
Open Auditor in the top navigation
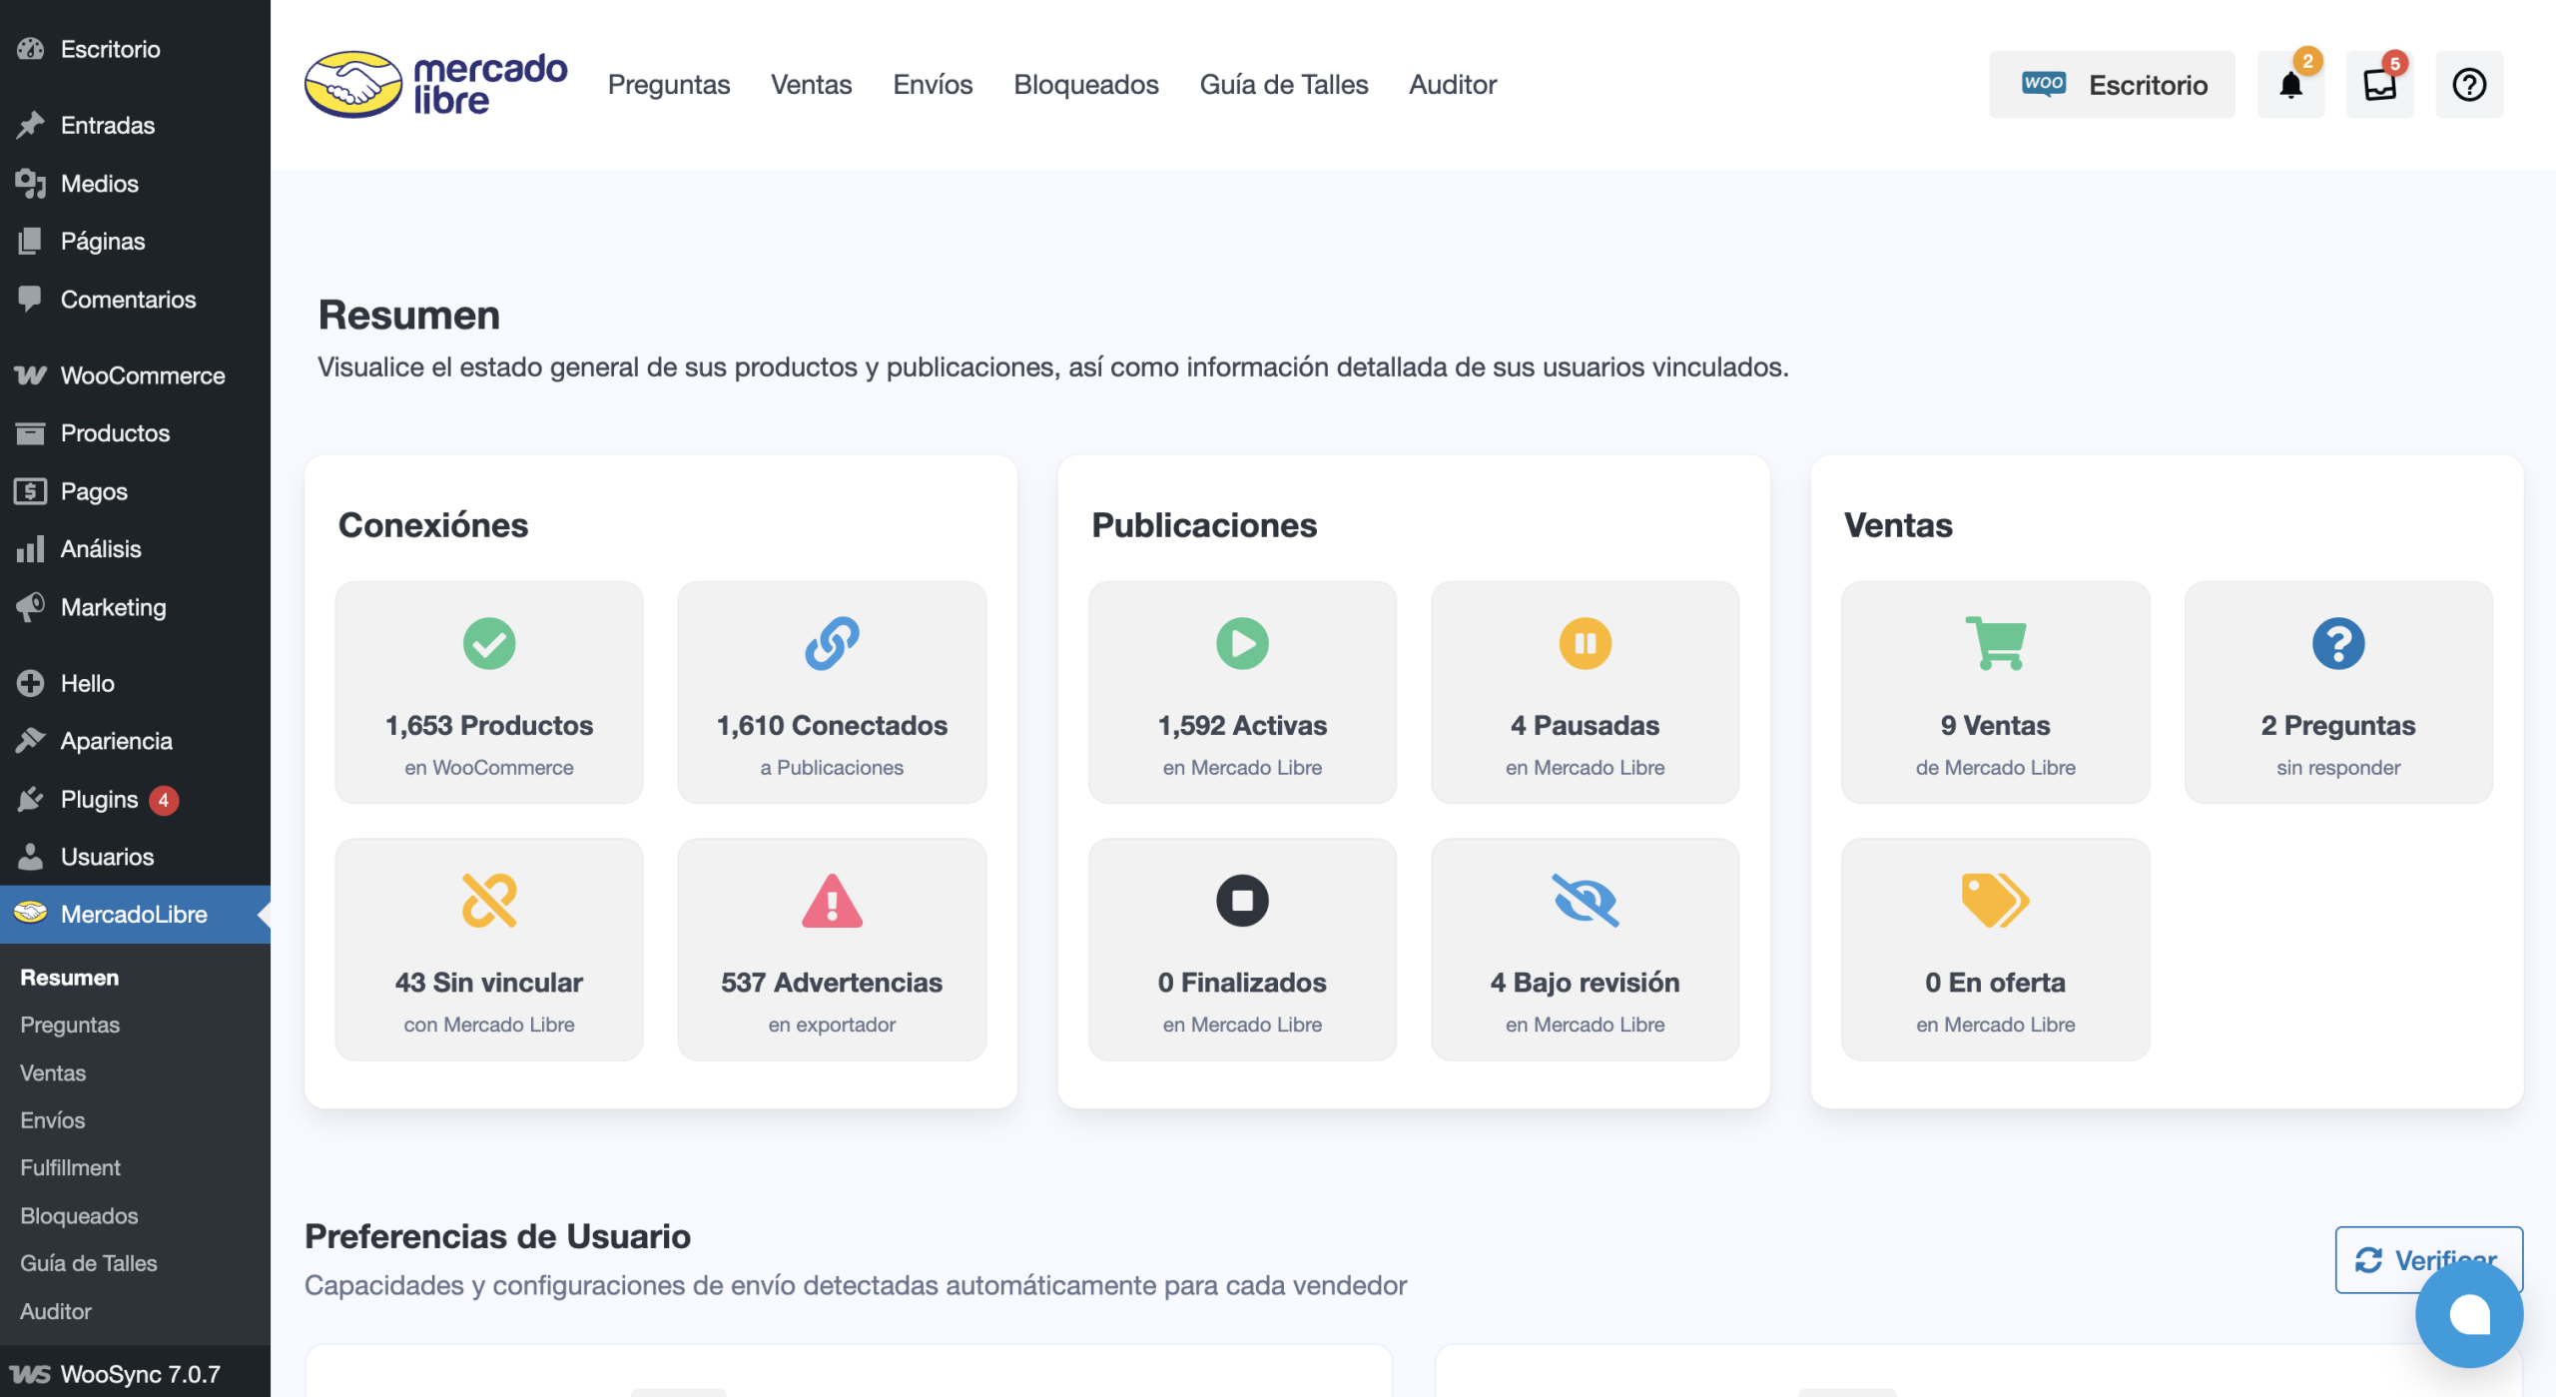click(x=1453, y=85)
